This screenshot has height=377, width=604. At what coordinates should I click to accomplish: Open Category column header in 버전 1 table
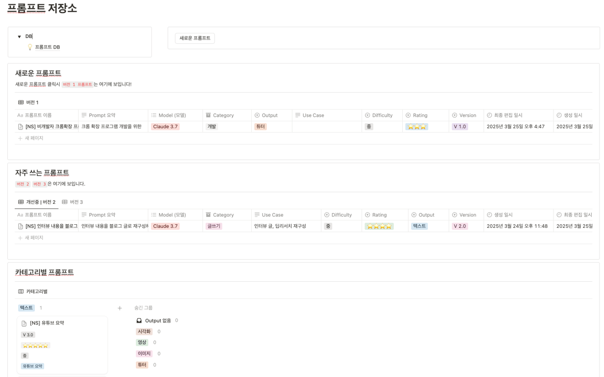[226, 115]
